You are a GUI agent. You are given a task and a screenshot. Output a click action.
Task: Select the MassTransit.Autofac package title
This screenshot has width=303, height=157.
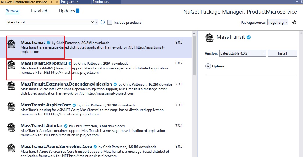click(x=42, y=126)
